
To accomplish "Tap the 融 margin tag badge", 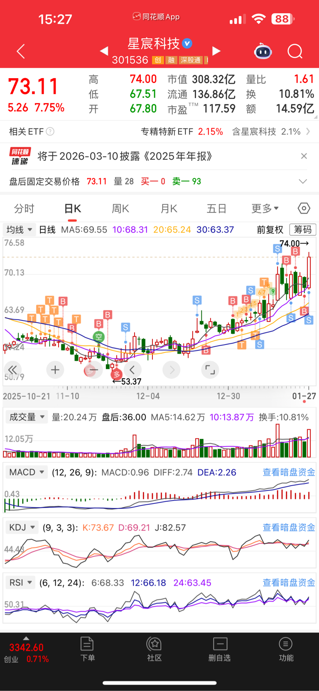I will [171, 60].
